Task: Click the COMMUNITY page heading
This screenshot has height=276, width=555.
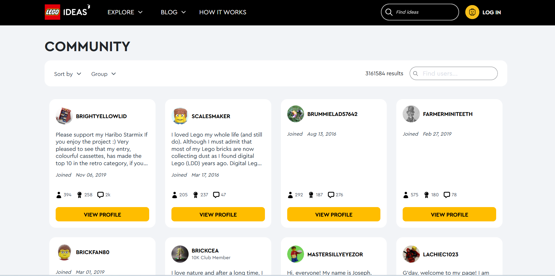Action: pyautogui.click(x=87, y=46)
